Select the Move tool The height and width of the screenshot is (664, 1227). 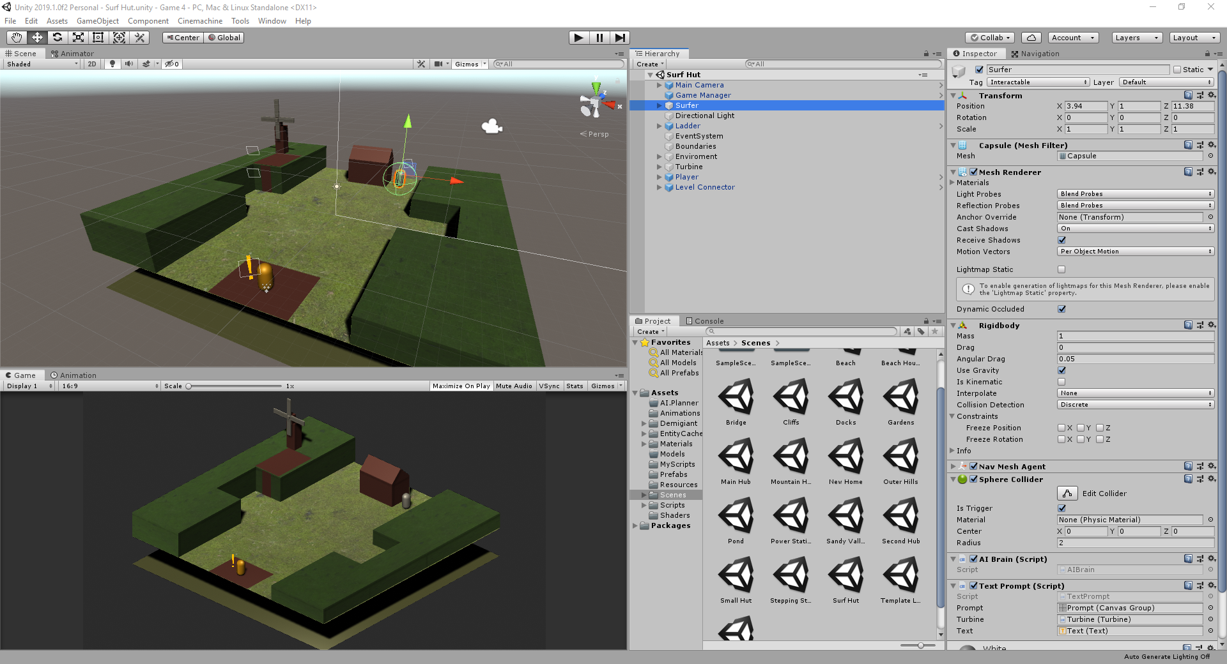point(37,38)
